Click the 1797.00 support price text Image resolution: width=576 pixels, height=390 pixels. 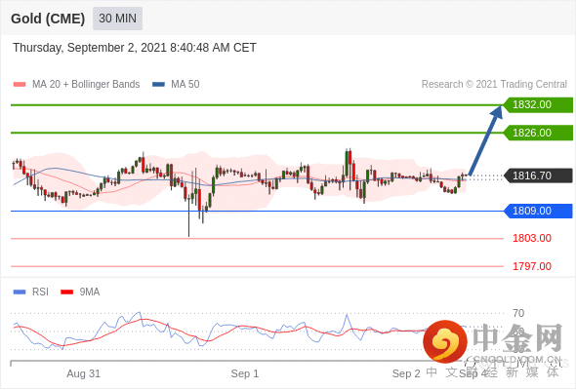(532, 266)
